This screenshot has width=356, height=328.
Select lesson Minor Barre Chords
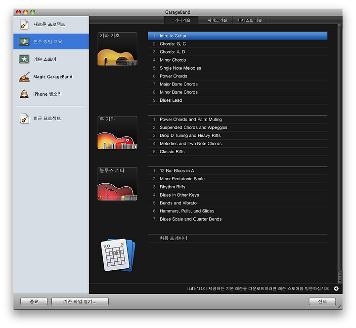pos(237,92)
